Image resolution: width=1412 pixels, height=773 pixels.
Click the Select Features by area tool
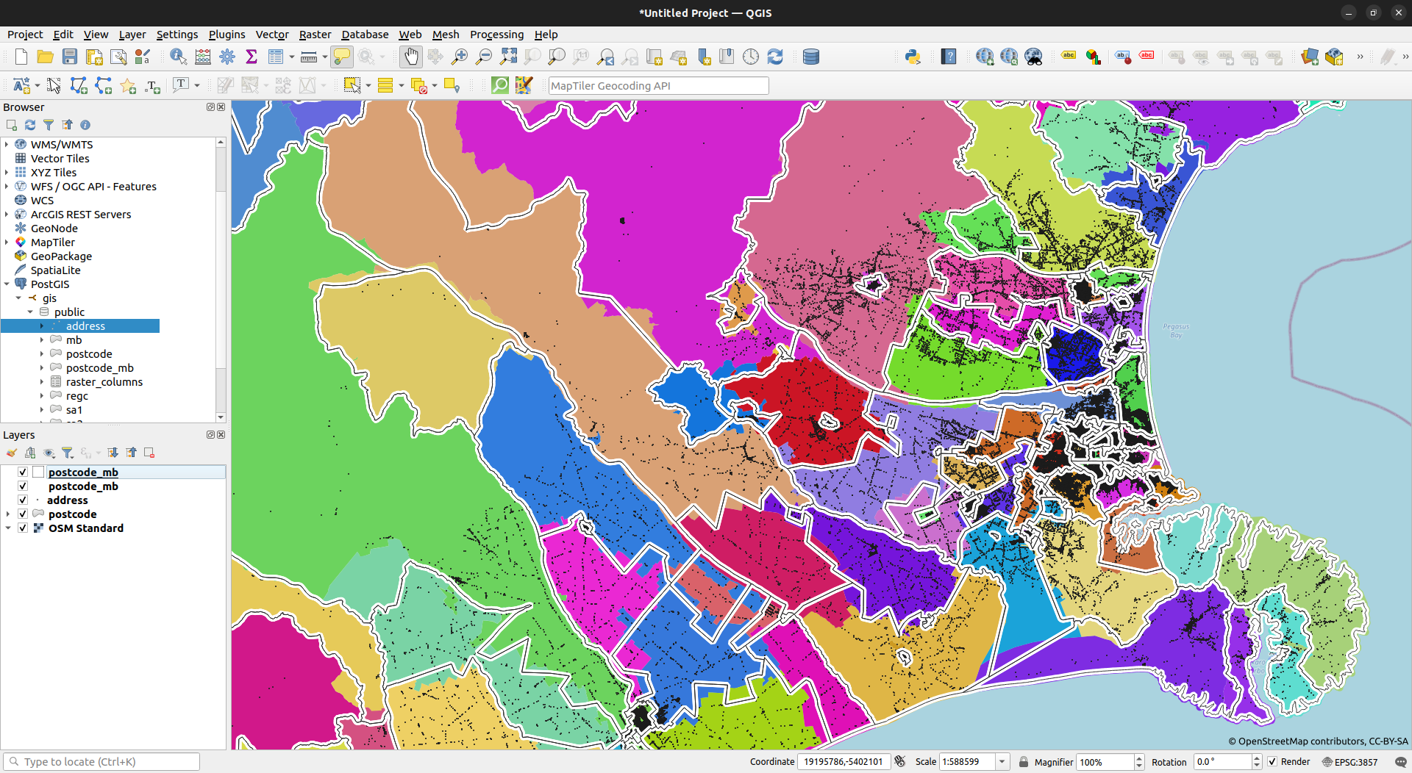click(x=352, y=85)
